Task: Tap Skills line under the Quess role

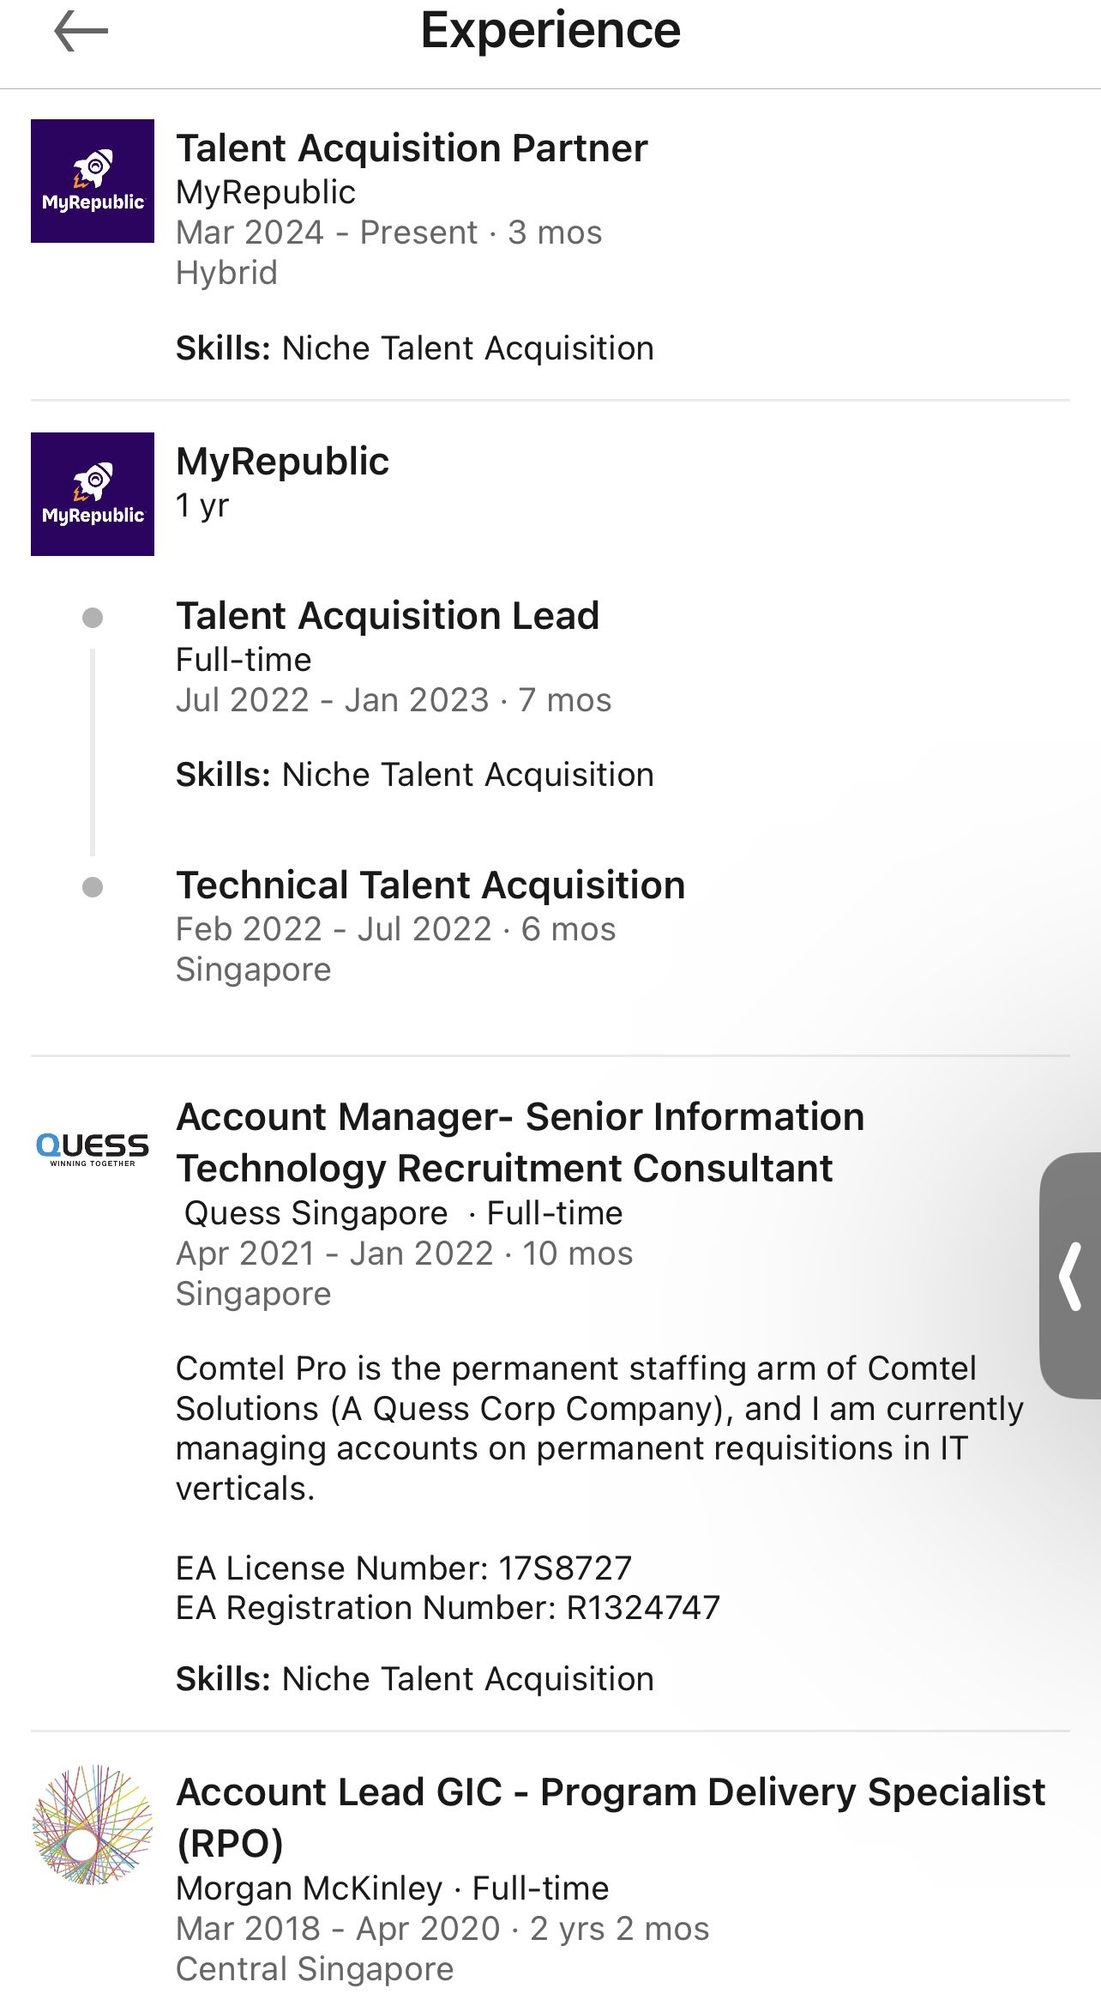Action: click(x=415, y=1679)
